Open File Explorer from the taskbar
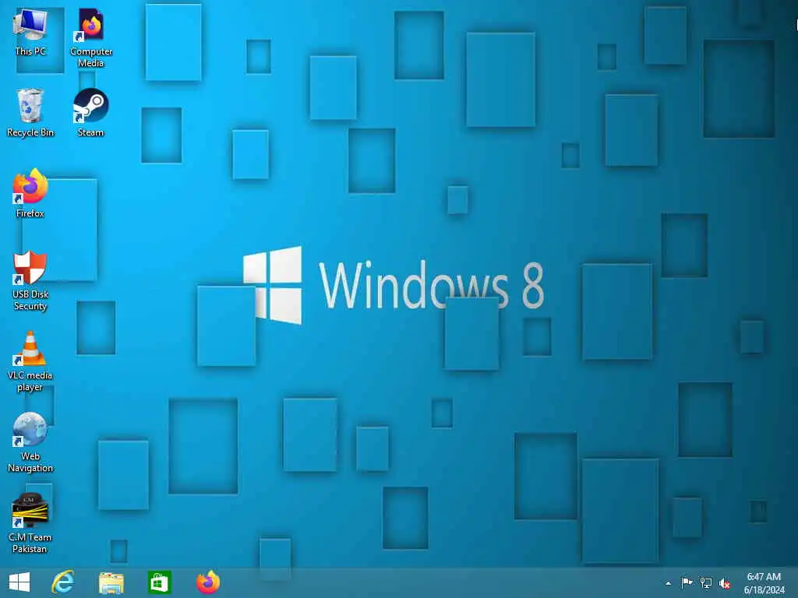 (111, 582)
